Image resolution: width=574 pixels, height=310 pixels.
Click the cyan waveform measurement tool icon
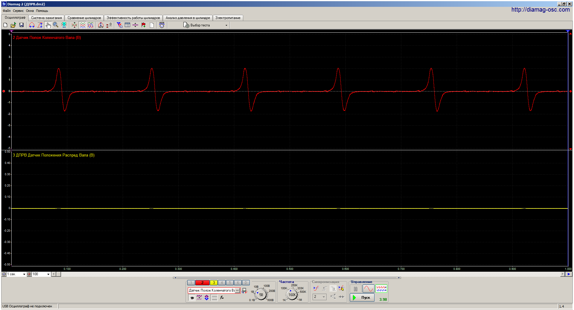point(64,25)
